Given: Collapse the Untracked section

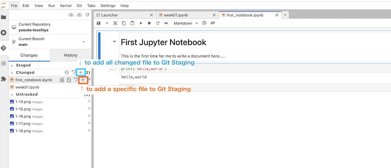Looking at the screenshot, I should tap(12, 95).
